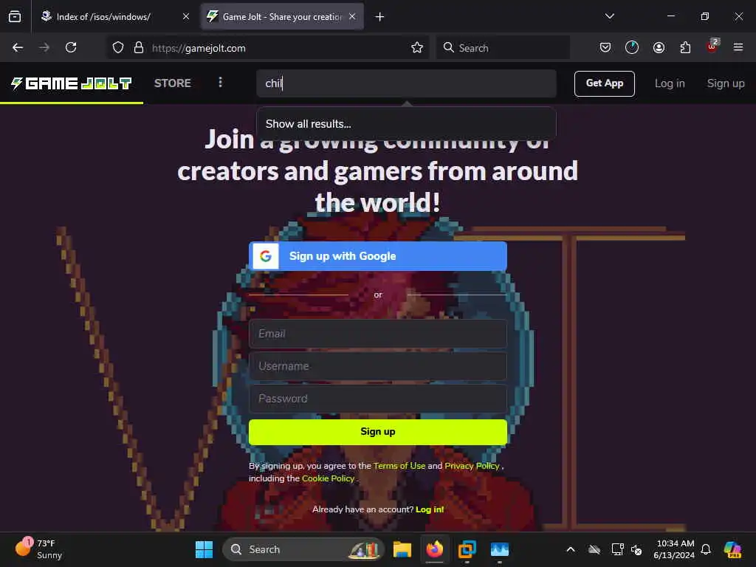Open the Windows Start menu
The height and width of the screenshot is (567, 756).
(x=204, y=549)
